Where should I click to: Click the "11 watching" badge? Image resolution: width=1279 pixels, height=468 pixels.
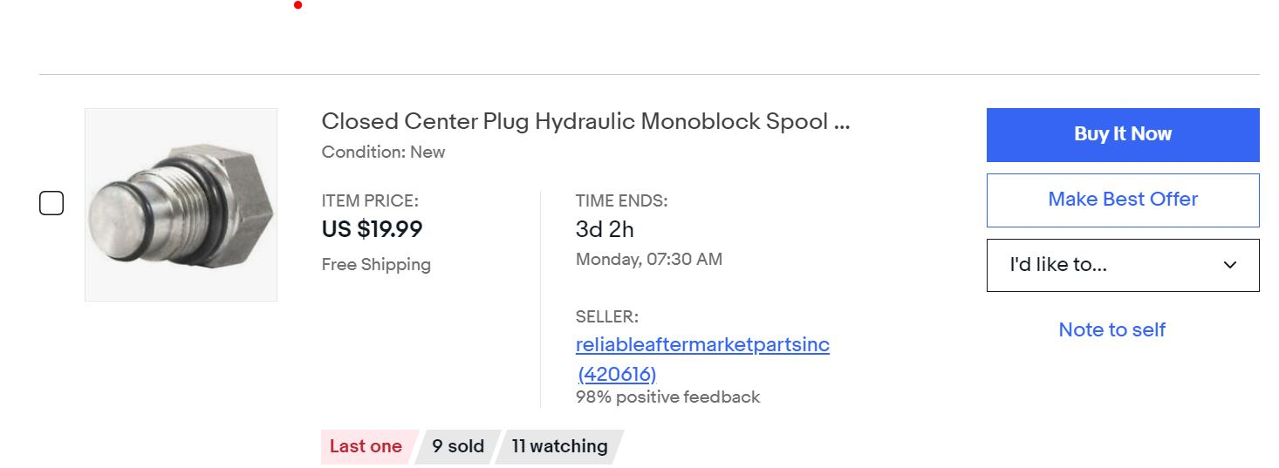559,446
